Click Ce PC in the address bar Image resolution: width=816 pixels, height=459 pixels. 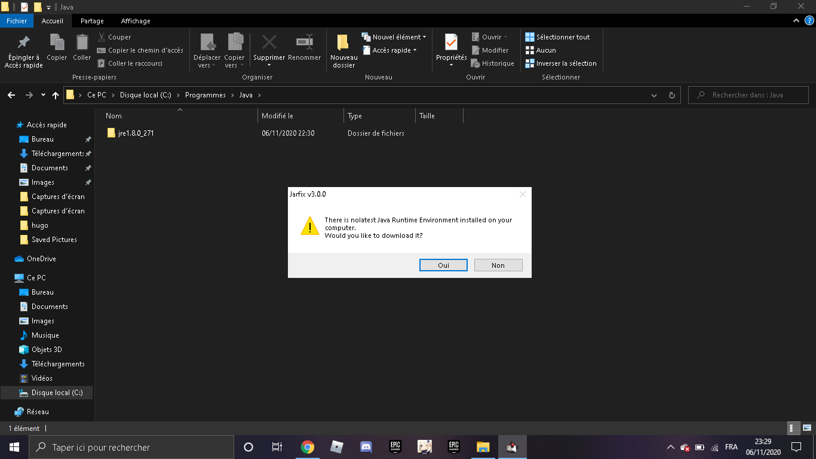point(96,95)
